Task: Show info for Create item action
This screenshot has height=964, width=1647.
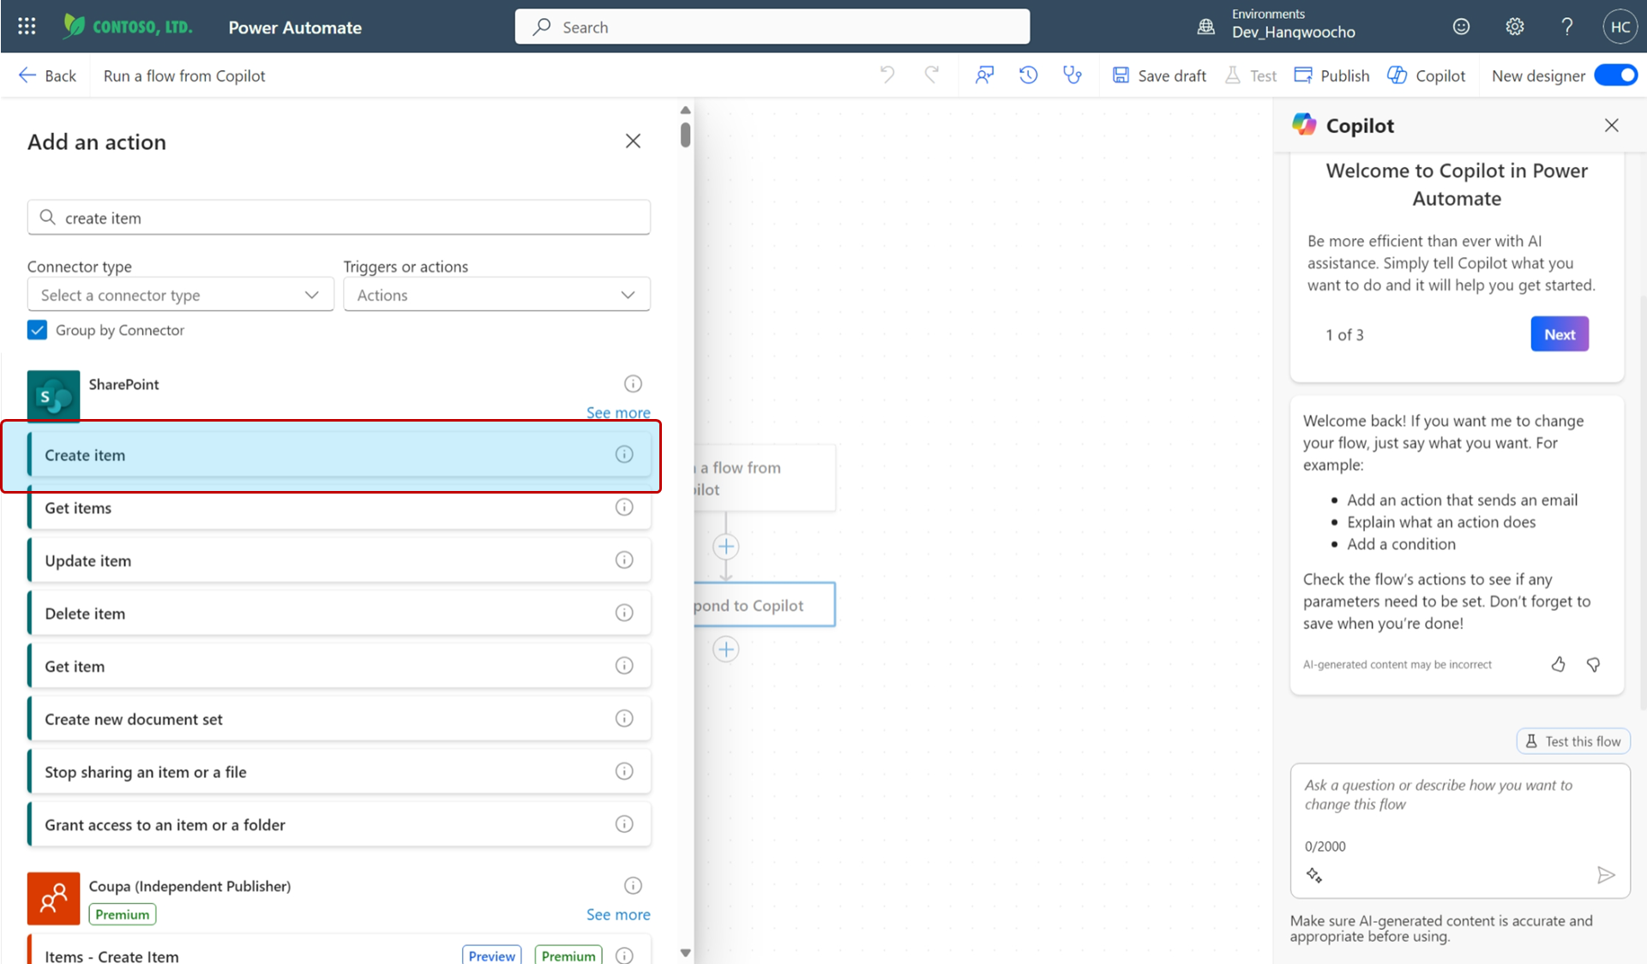Action: pyautogui.click(x=624, y=454)
